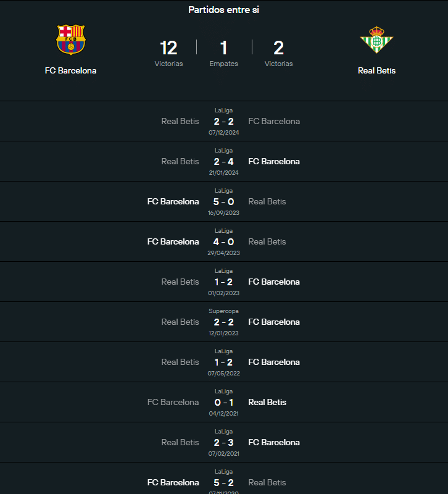Open the 0-1 Betis win dated 04/12/2021

click(223, 402)
